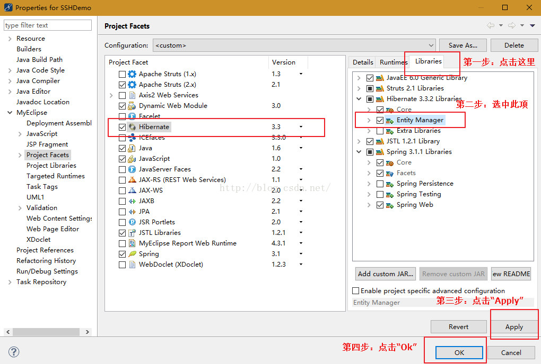Screen dimensions: 541x364
Task: Click the Apply button
Action: [x=513, y=327]
